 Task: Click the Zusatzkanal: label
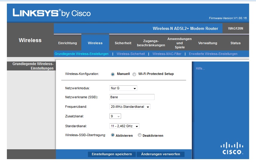point(74,116)
